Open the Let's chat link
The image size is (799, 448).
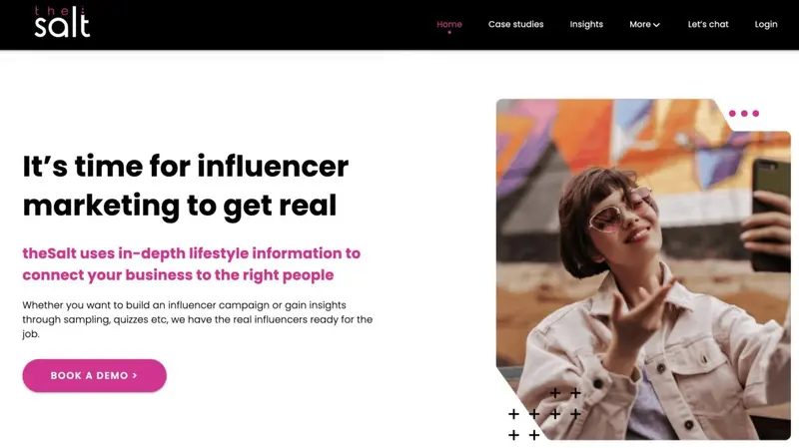point(708,24)
